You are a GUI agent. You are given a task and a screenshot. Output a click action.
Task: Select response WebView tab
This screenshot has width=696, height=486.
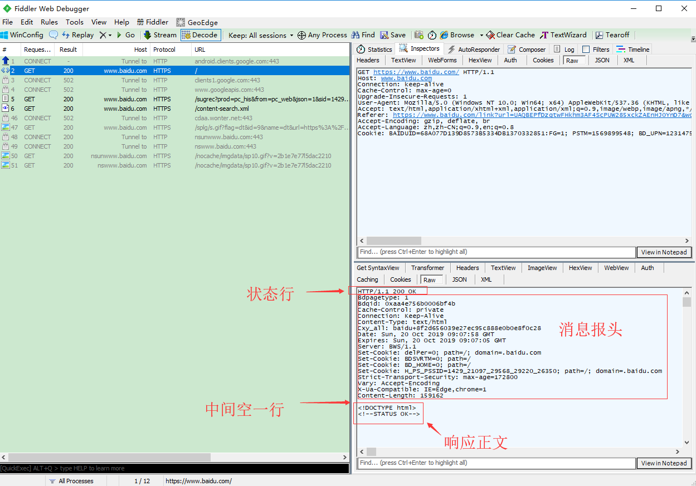coord(616,268)
